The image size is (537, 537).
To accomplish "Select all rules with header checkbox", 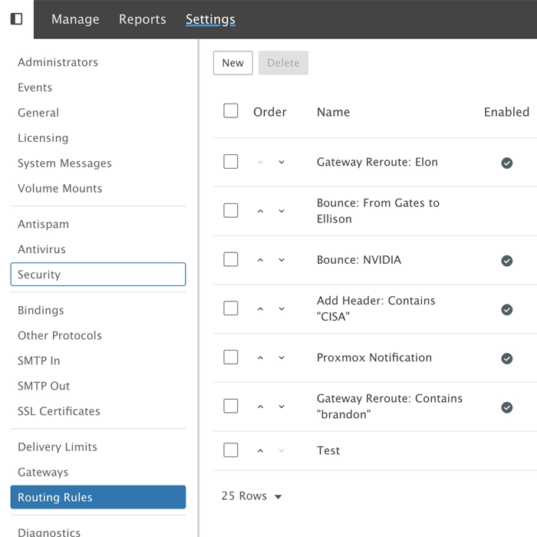I will tap(230, 110).
